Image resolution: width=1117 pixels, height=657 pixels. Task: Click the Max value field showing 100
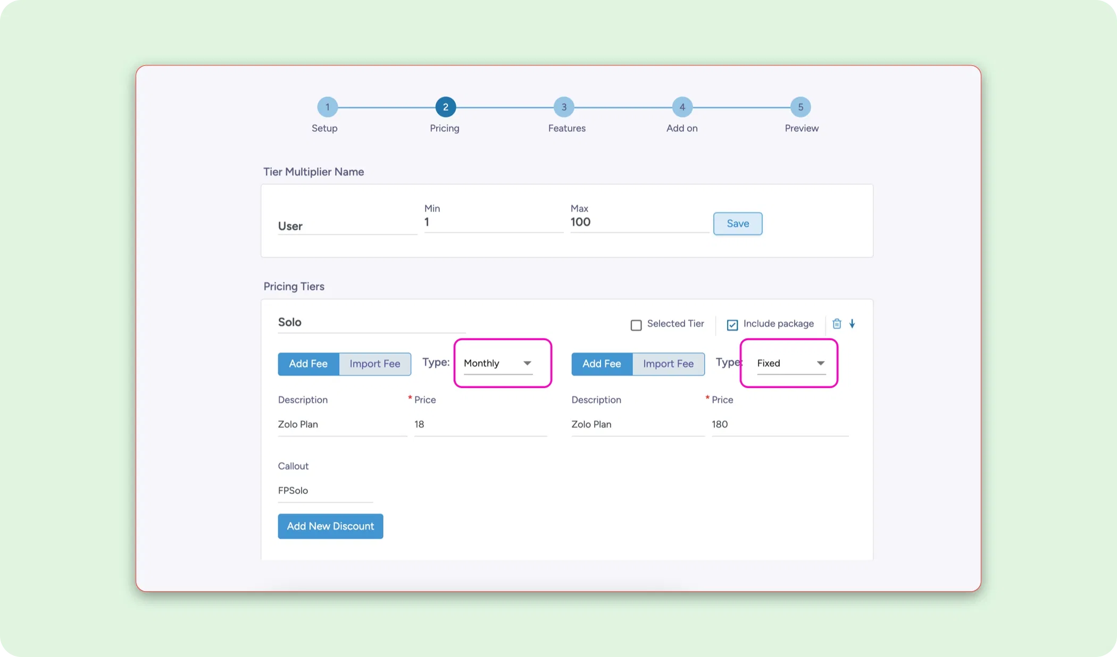pyautogui.click(x=638, y=222)
